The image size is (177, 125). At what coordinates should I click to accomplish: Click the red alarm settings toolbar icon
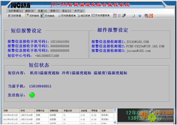point(115,16)
